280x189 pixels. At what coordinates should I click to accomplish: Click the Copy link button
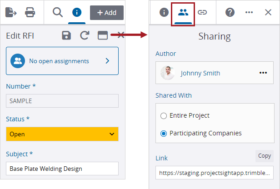coord(264,156)
